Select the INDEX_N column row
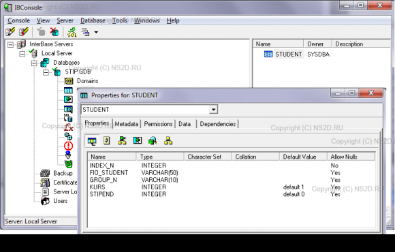Screen dimensions: 395x252 tap(232, 166)
